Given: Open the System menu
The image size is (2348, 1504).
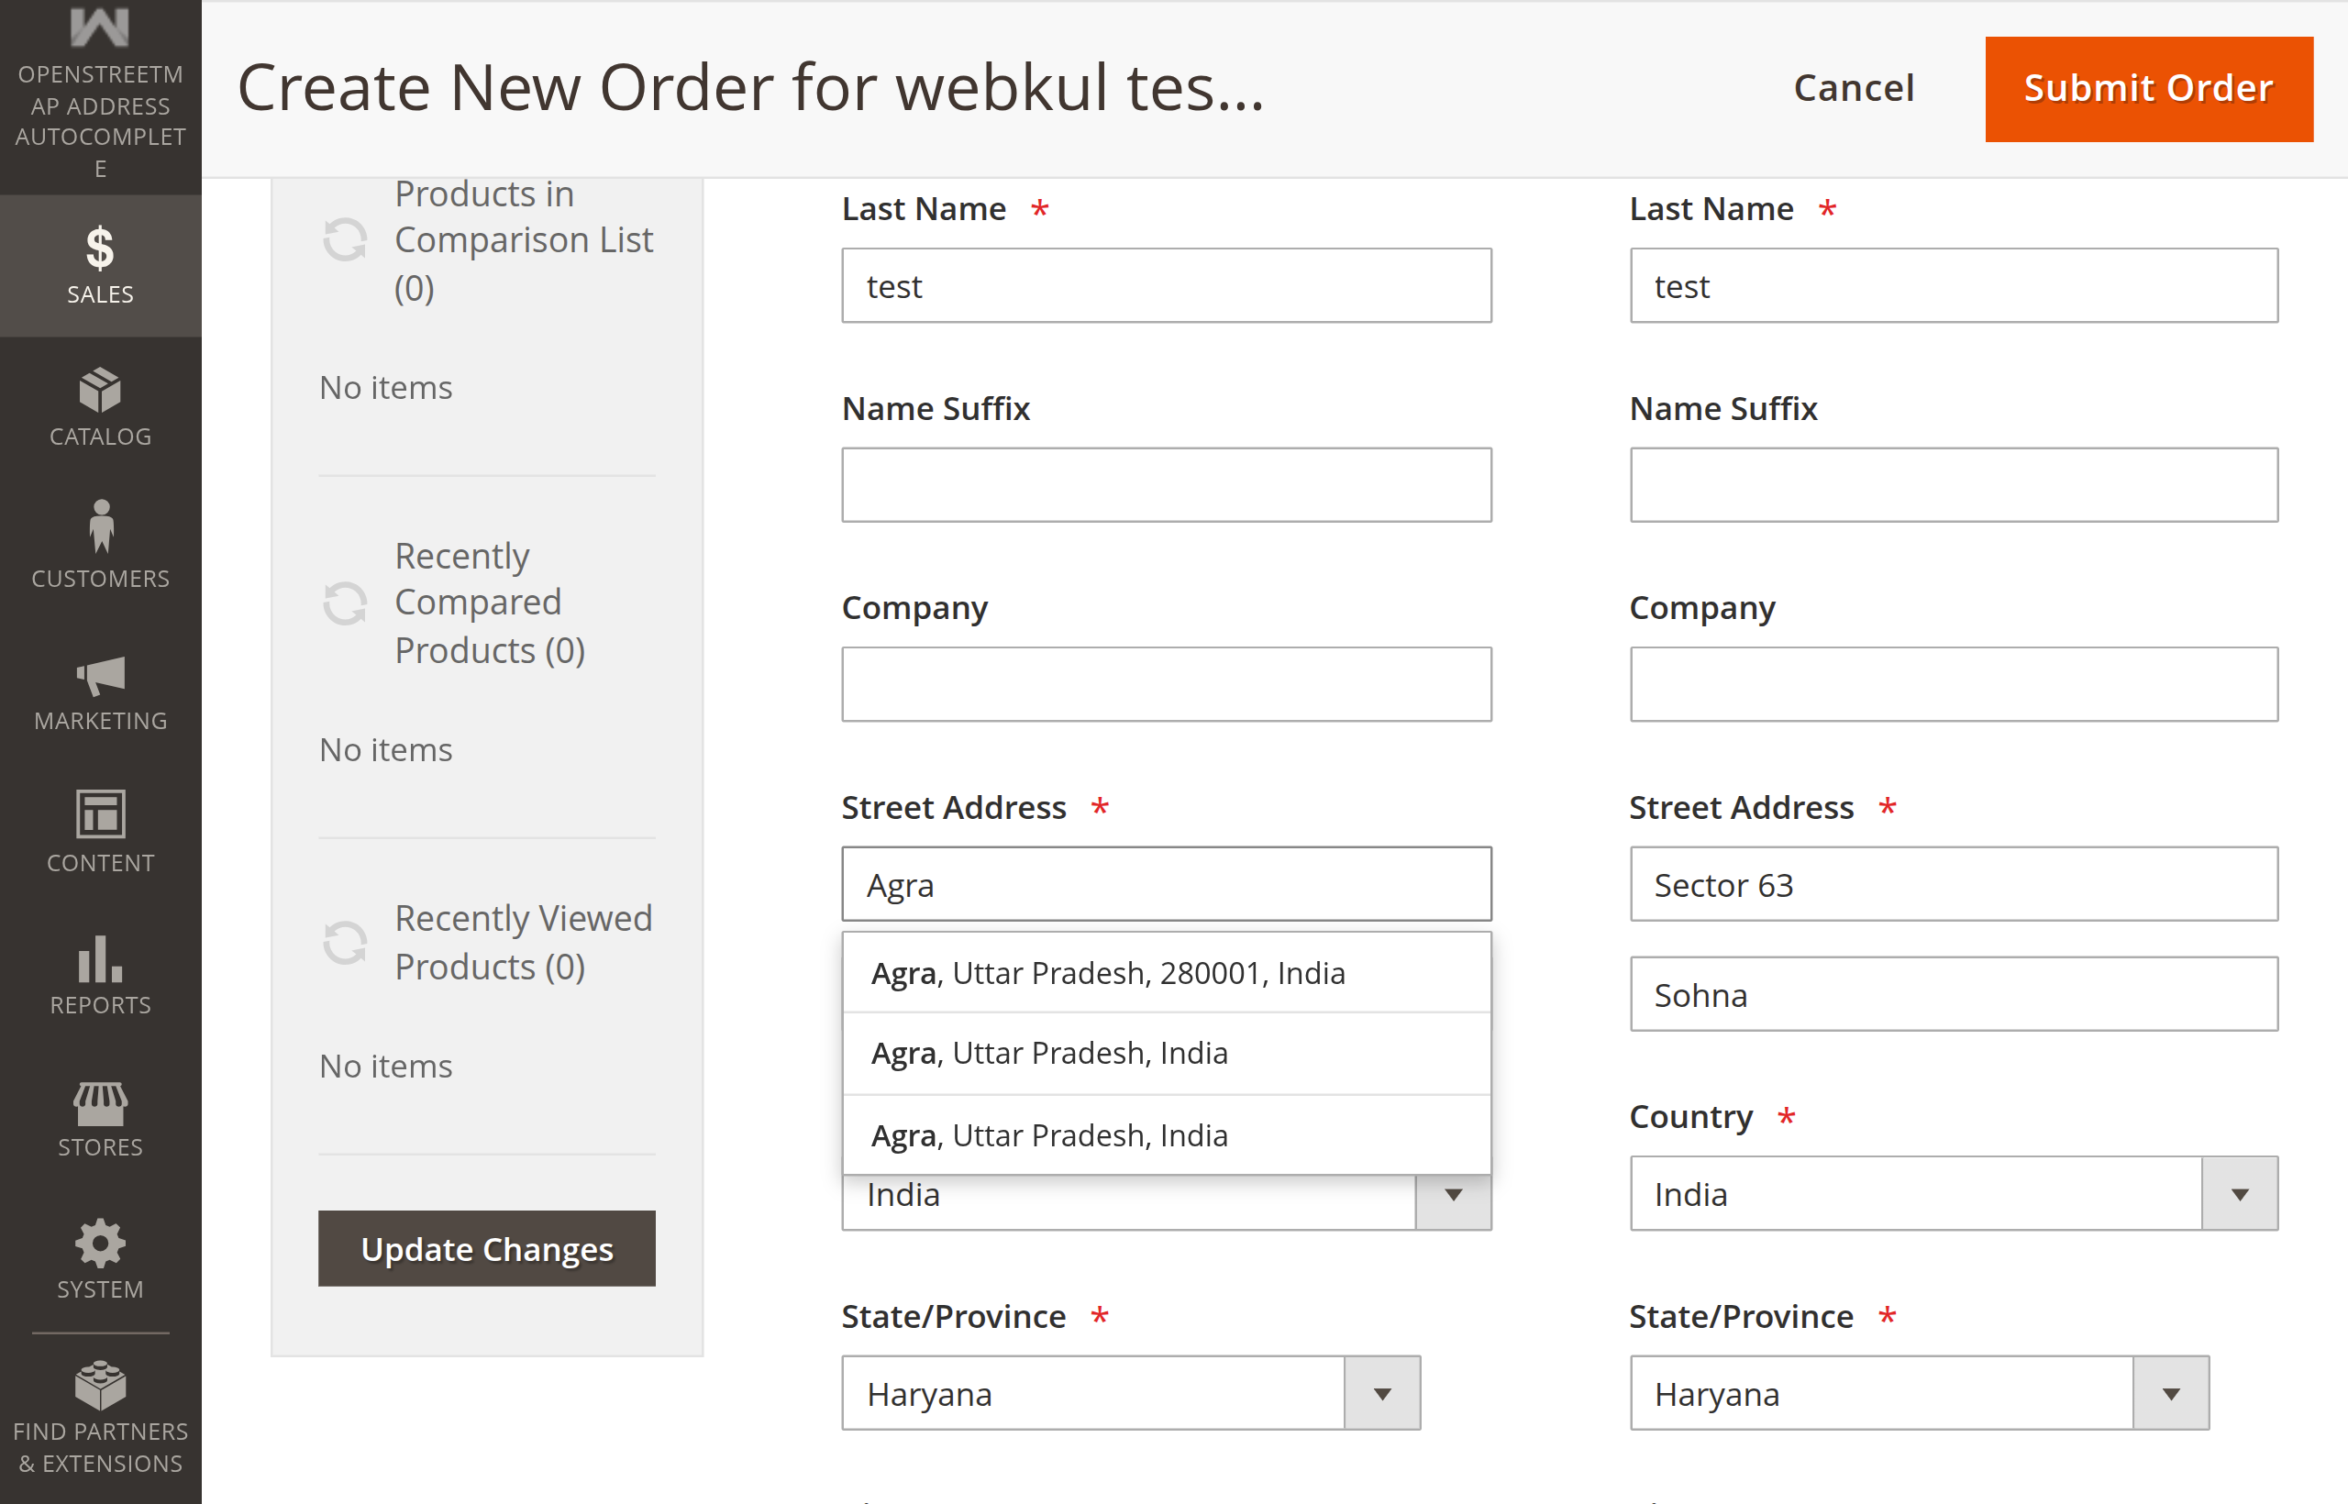Looking at the screenshot, I should click(101, 1261).
